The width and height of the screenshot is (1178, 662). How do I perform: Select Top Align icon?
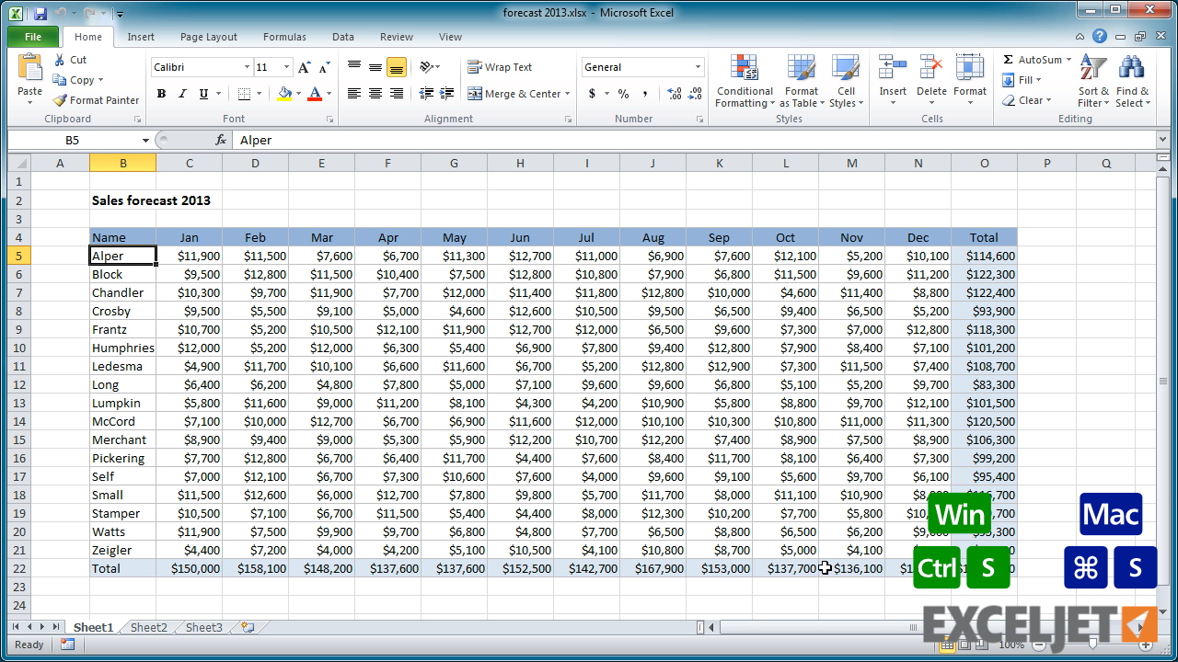[x=354, y=67]
